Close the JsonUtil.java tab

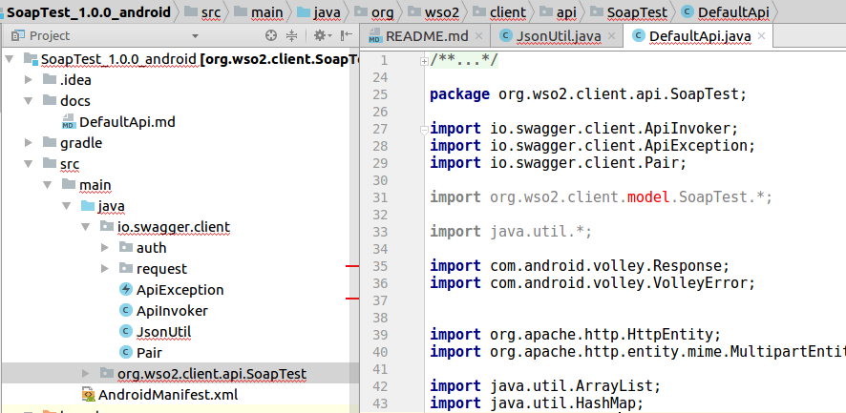(611, 36)
